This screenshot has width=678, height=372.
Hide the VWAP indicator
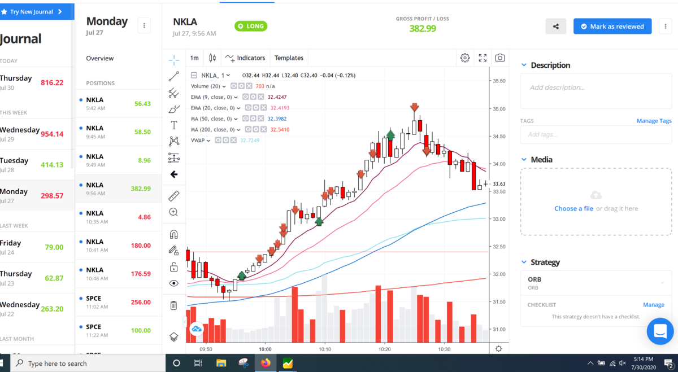[x=218, y=140]
